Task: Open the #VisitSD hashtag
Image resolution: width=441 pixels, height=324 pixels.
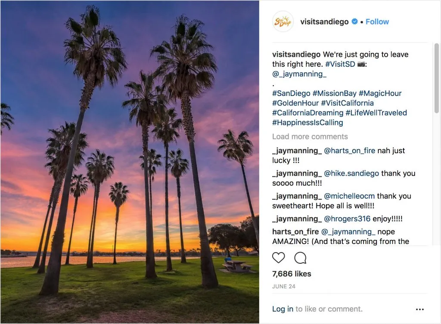Action: pyautogui.click(x=340, y=64)
